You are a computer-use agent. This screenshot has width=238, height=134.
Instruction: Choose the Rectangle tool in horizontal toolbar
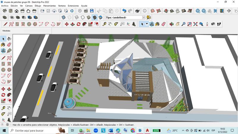click(17, 24)
